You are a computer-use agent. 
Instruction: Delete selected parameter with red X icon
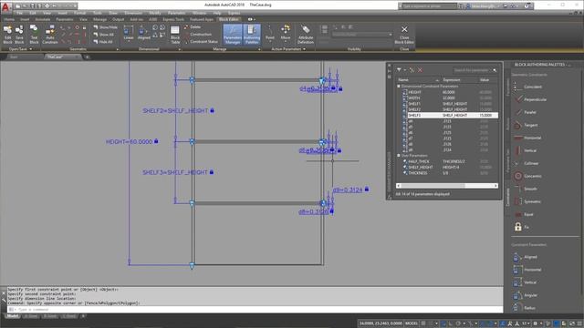[x=420, y=70]
